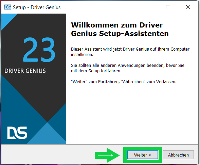200x165 pixels.
Task: Click the Sie sollten alle anderen Anwendungen paragraph
Action: point(128,68)
